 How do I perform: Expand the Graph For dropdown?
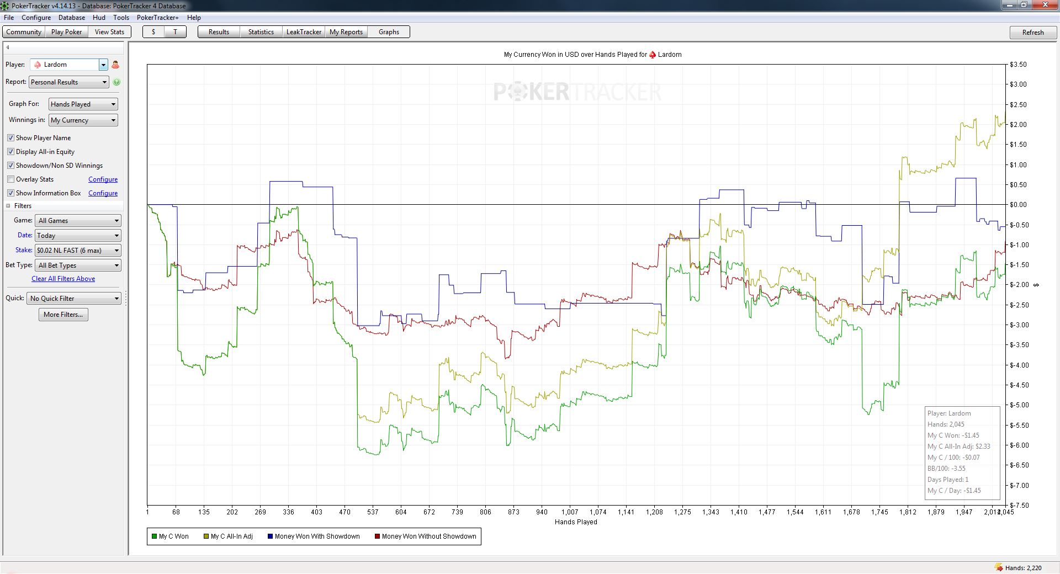coord(83,104)
